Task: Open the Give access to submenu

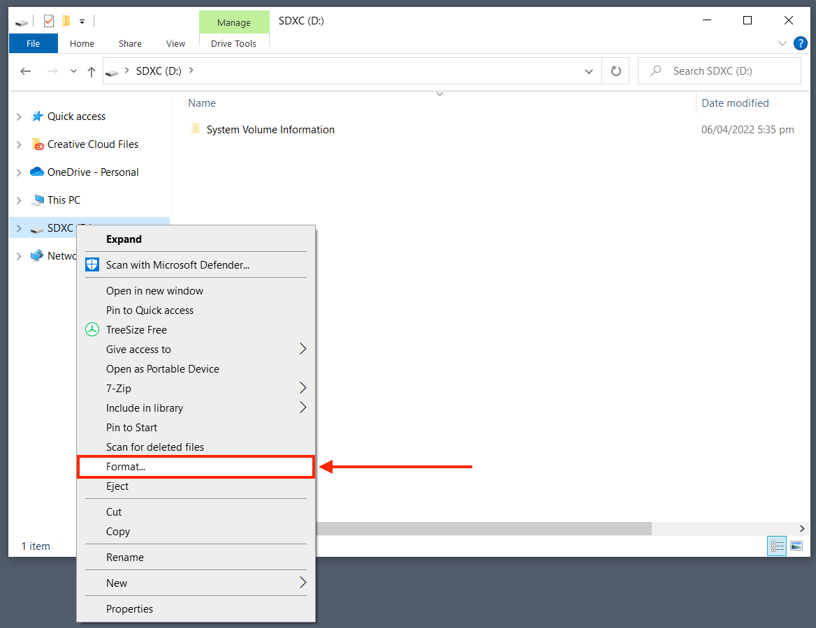Action: 196,350
